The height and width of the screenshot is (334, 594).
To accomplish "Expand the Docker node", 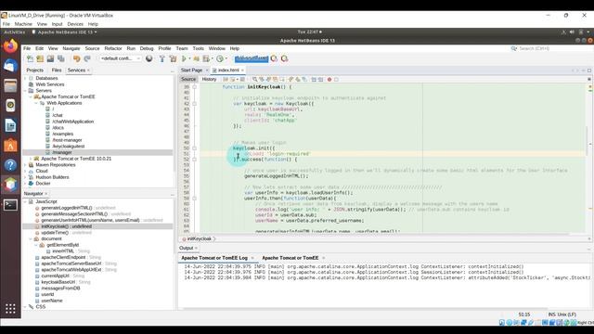I will (26, 184).
